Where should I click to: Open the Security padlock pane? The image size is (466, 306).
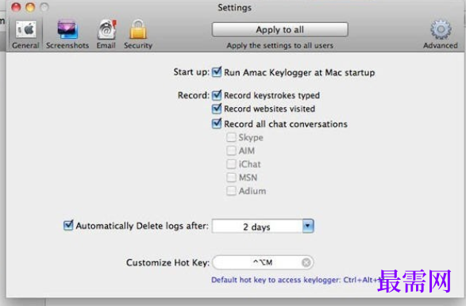138,34
